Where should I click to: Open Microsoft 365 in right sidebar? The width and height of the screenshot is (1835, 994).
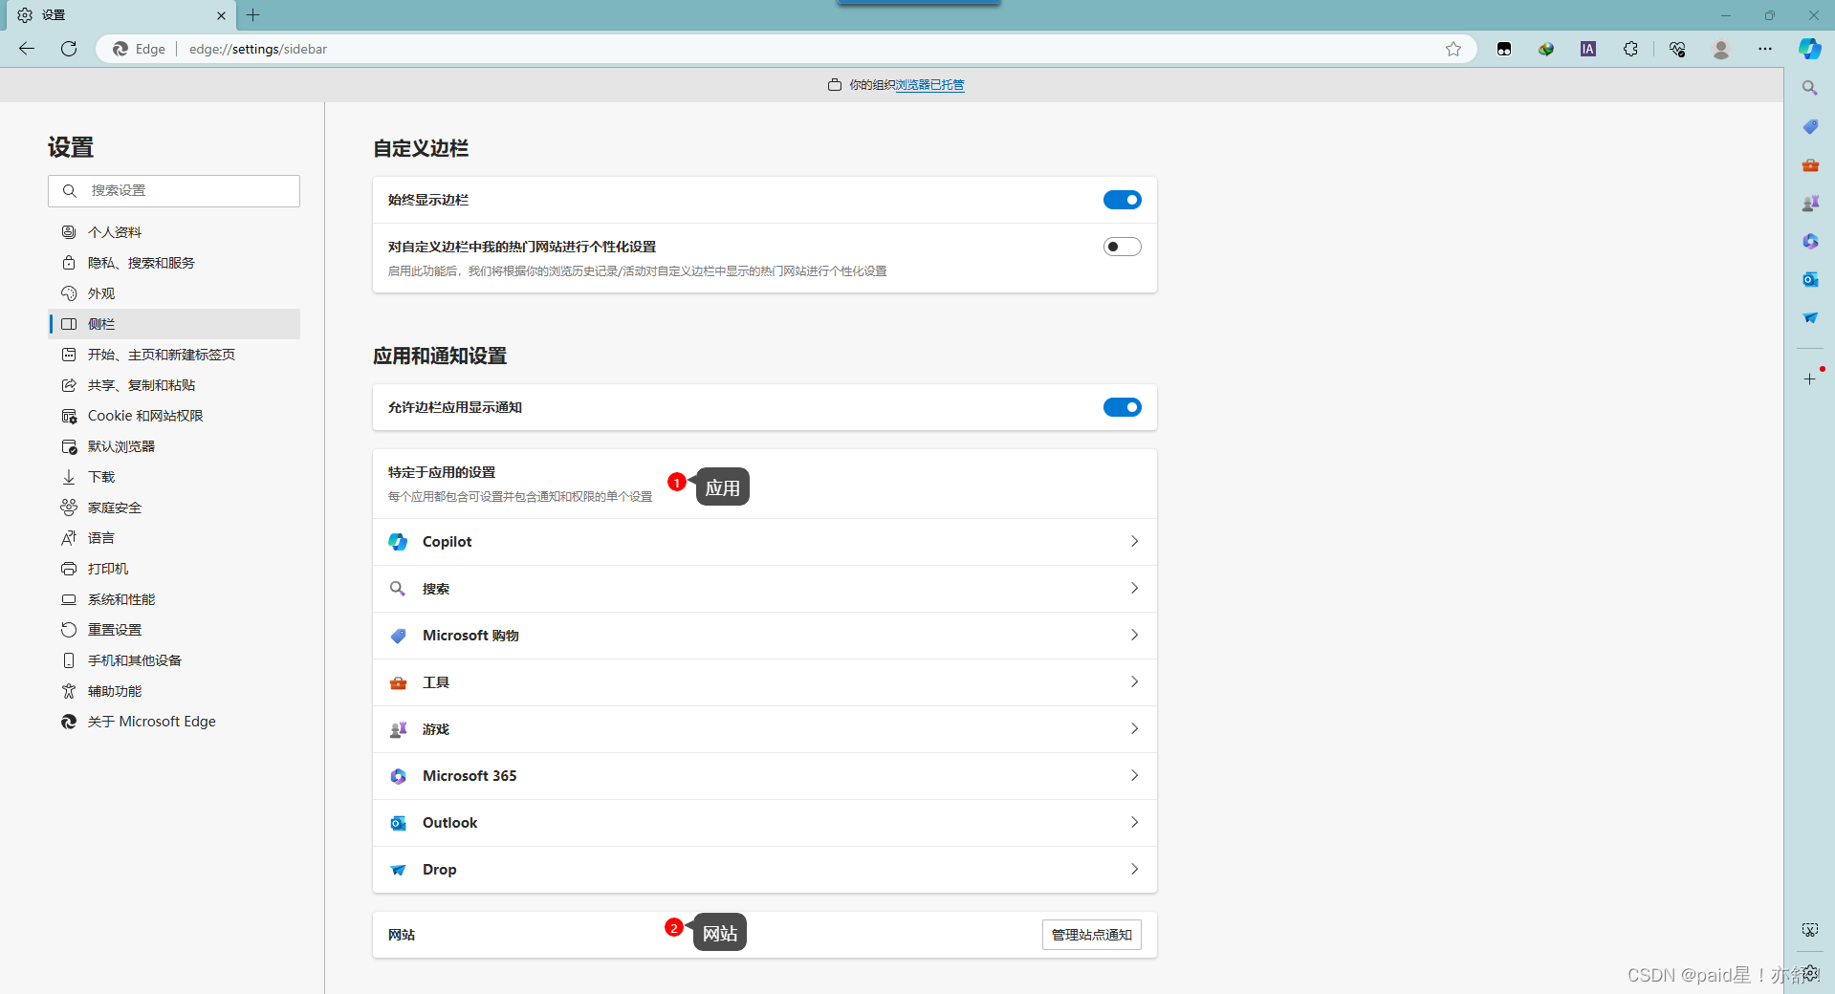[x=1809, y=241]
